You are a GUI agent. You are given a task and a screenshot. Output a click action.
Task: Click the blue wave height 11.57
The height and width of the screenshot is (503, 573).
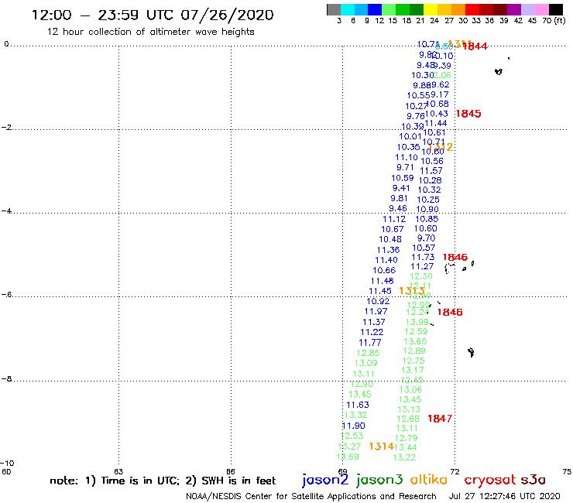click(431, 171)
